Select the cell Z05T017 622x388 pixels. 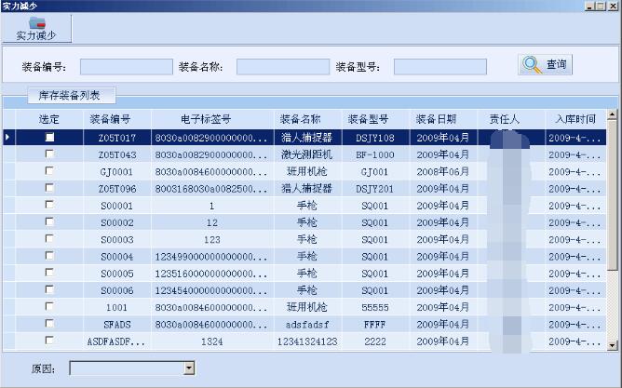pyautogui.click(x=117, y=138)
